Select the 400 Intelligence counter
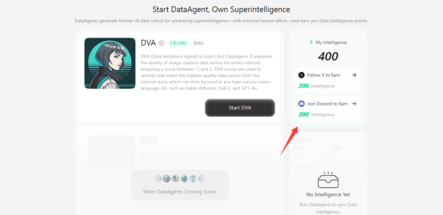Screen dimensions: 443x215 [x=328, y=56]
